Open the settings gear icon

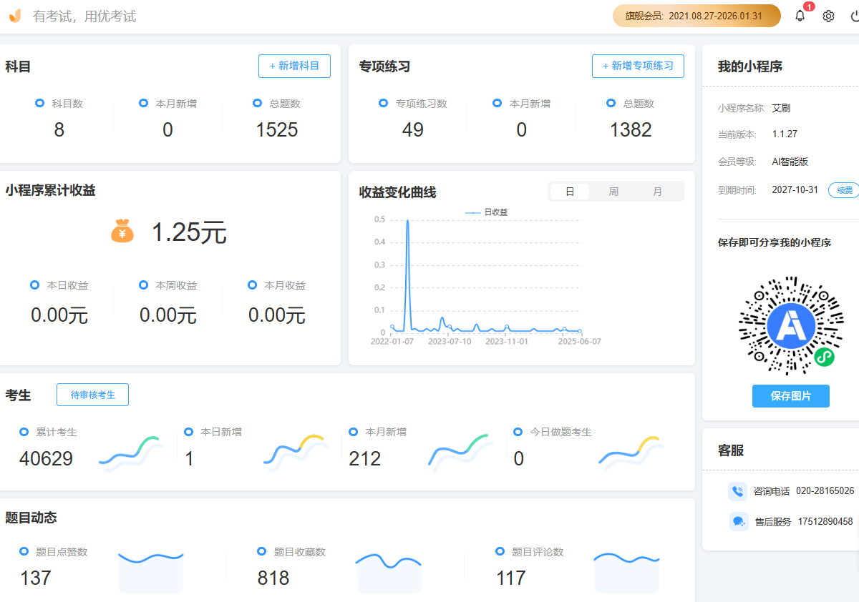click(828, 15)
